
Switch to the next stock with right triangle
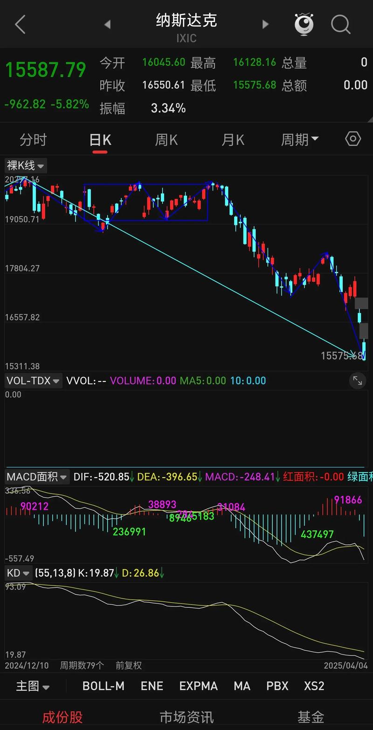click(265, 24)
